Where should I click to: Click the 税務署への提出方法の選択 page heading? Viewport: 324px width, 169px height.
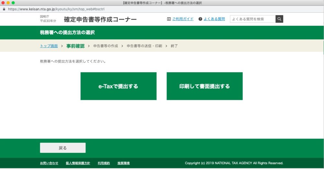[67, 32]
